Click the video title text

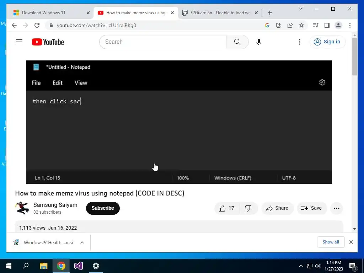click(100, 193)
